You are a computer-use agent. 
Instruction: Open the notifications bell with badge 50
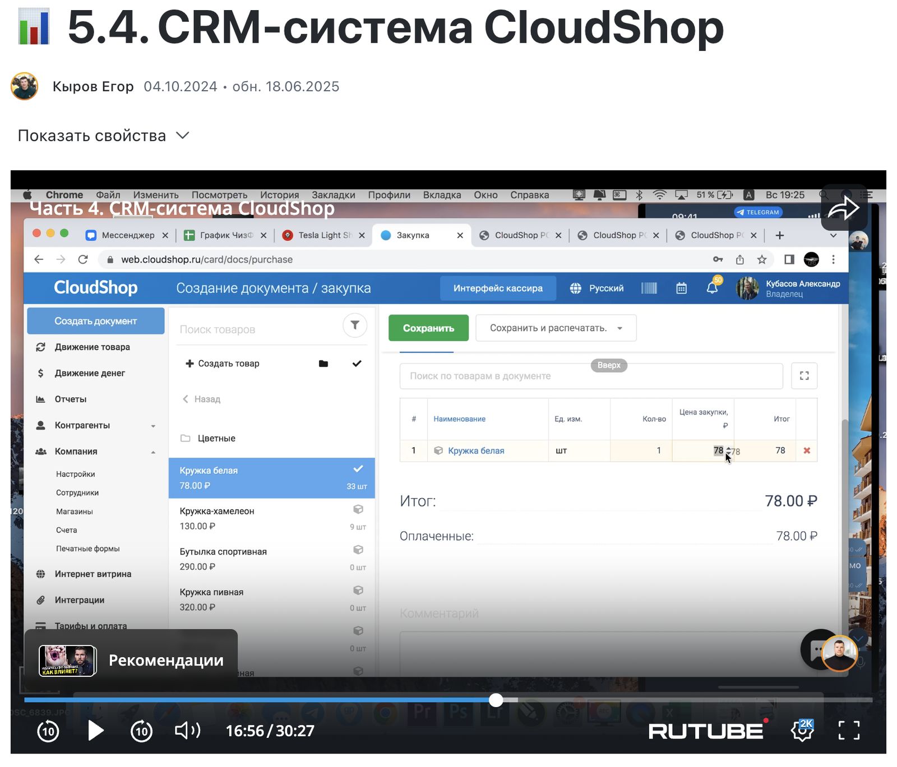pyautogui.click(x=713, y=286)
